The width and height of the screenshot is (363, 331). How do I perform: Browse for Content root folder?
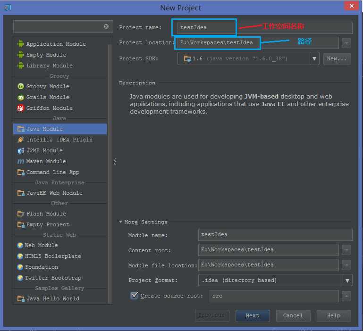tap(346, 250)
